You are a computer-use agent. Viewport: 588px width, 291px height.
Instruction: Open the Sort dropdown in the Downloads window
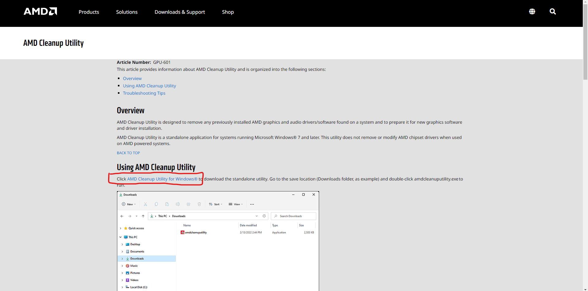216,204
